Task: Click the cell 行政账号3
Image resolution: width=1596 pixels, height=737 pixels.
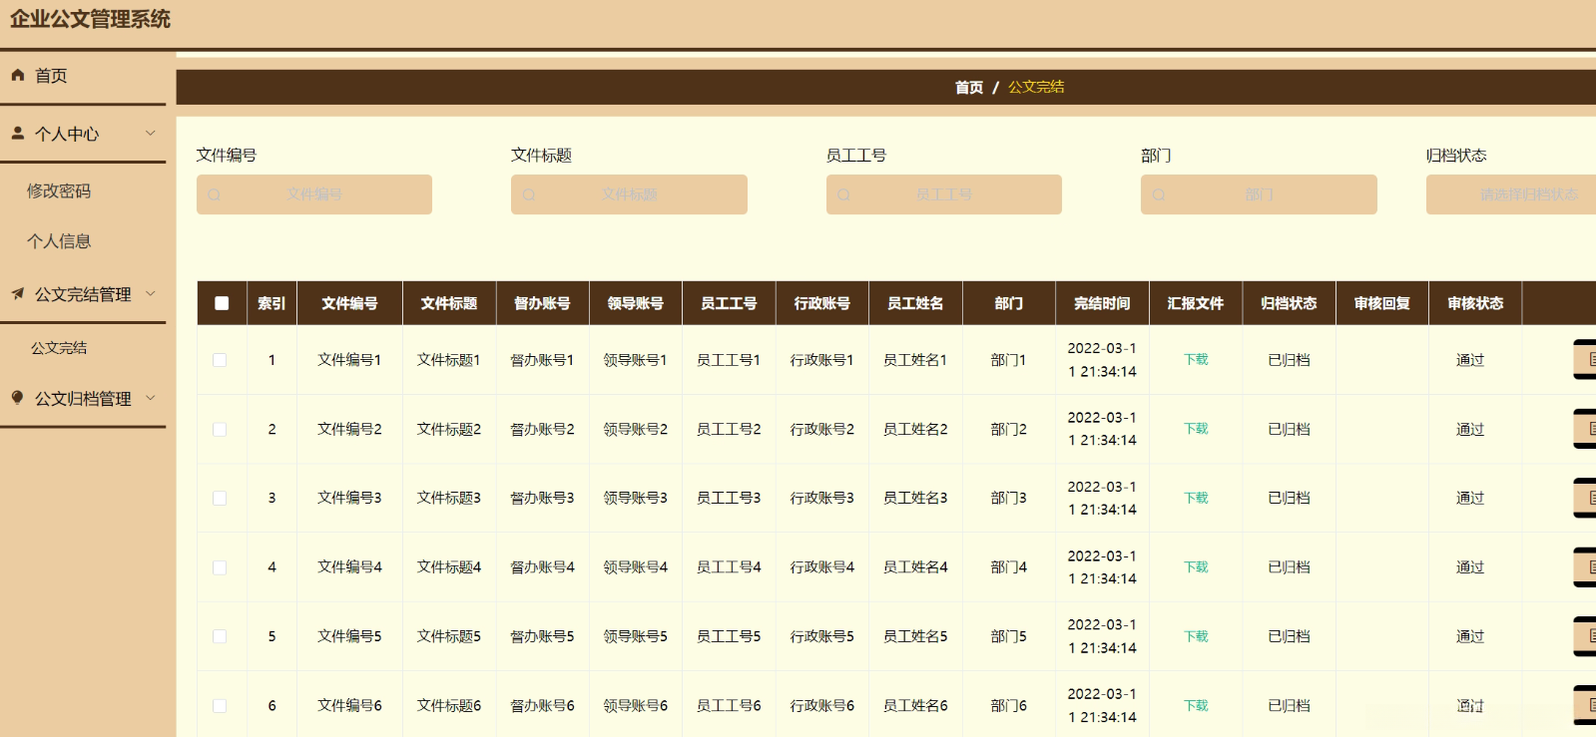Action: [x=822, y=498]
